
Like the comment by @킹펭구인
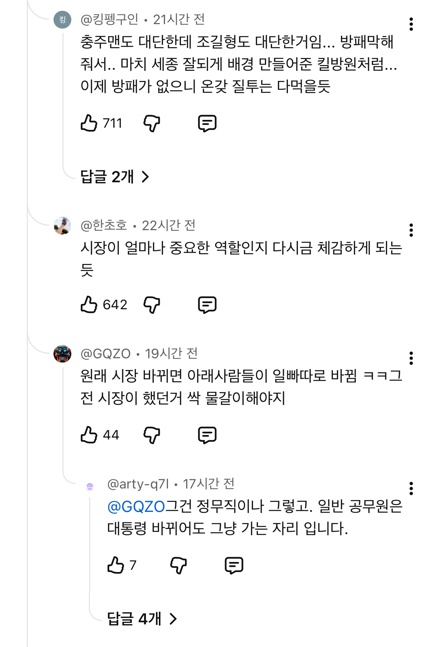tap(89, 123)
